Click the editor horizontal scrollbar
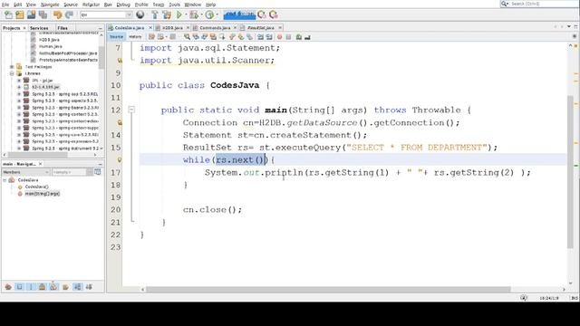580x326 pixels. [328, 290]
